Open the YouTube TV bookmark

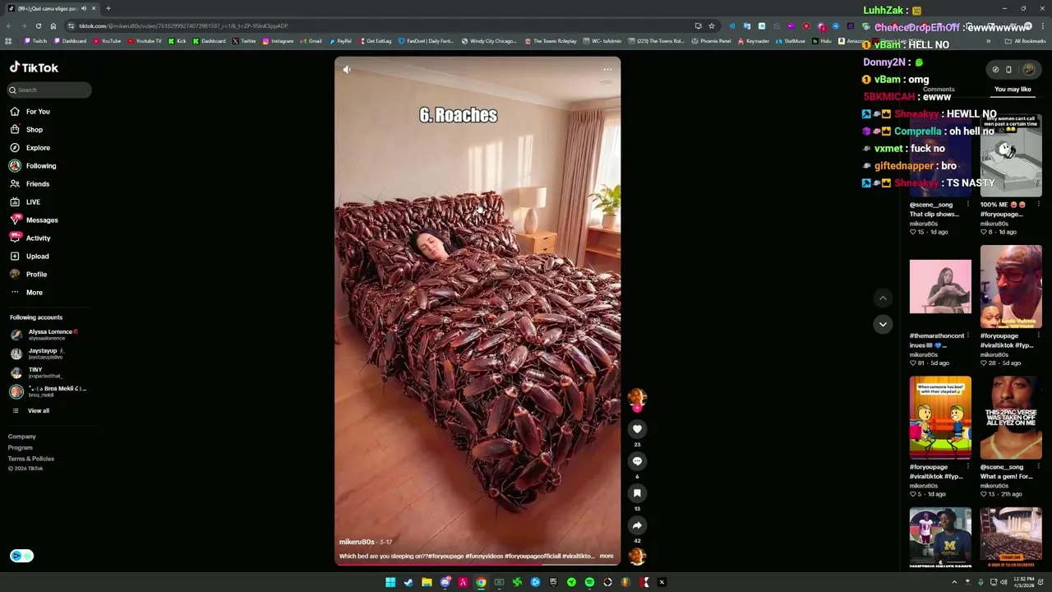(145, 41)
